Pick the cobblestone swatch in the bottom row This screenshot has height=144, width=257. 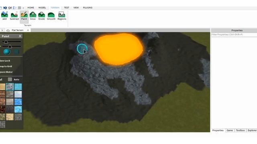click(x=2, y=124)
